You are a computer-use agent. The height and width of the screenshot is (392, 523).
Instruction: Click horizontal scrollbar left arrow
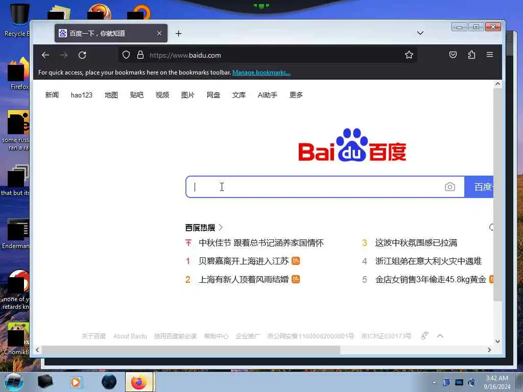(37, 350)
